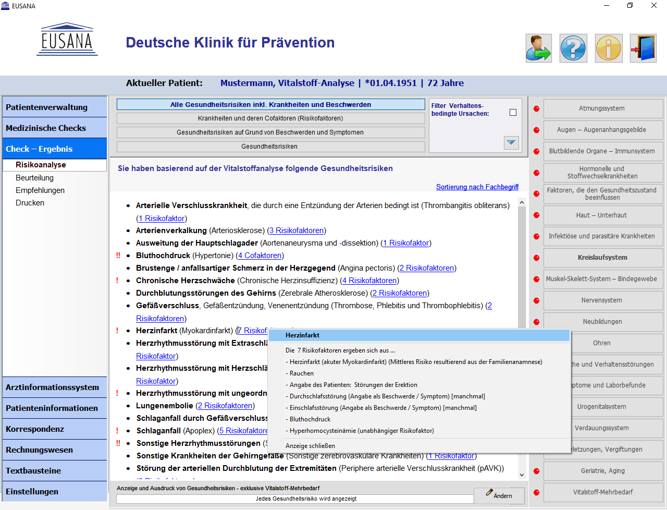Click the red dot beside Blutbildende Organe

click(x=536, y=151)
